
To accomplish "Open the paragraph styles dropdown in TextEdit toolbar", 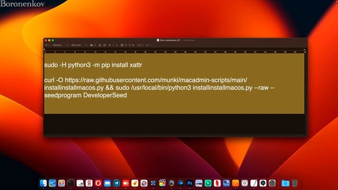I will (47, 45).
